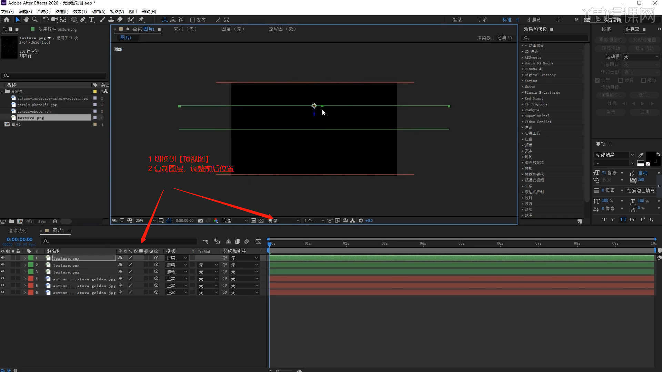Hide layer 4 autumn golden jpg
Viewport: 662px width, 372px height.
coord(3,279)
